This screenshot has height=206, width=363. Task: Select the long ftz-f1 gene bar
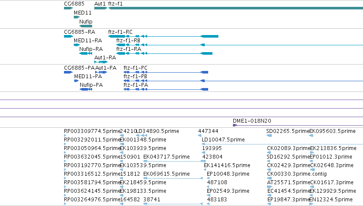235,8
